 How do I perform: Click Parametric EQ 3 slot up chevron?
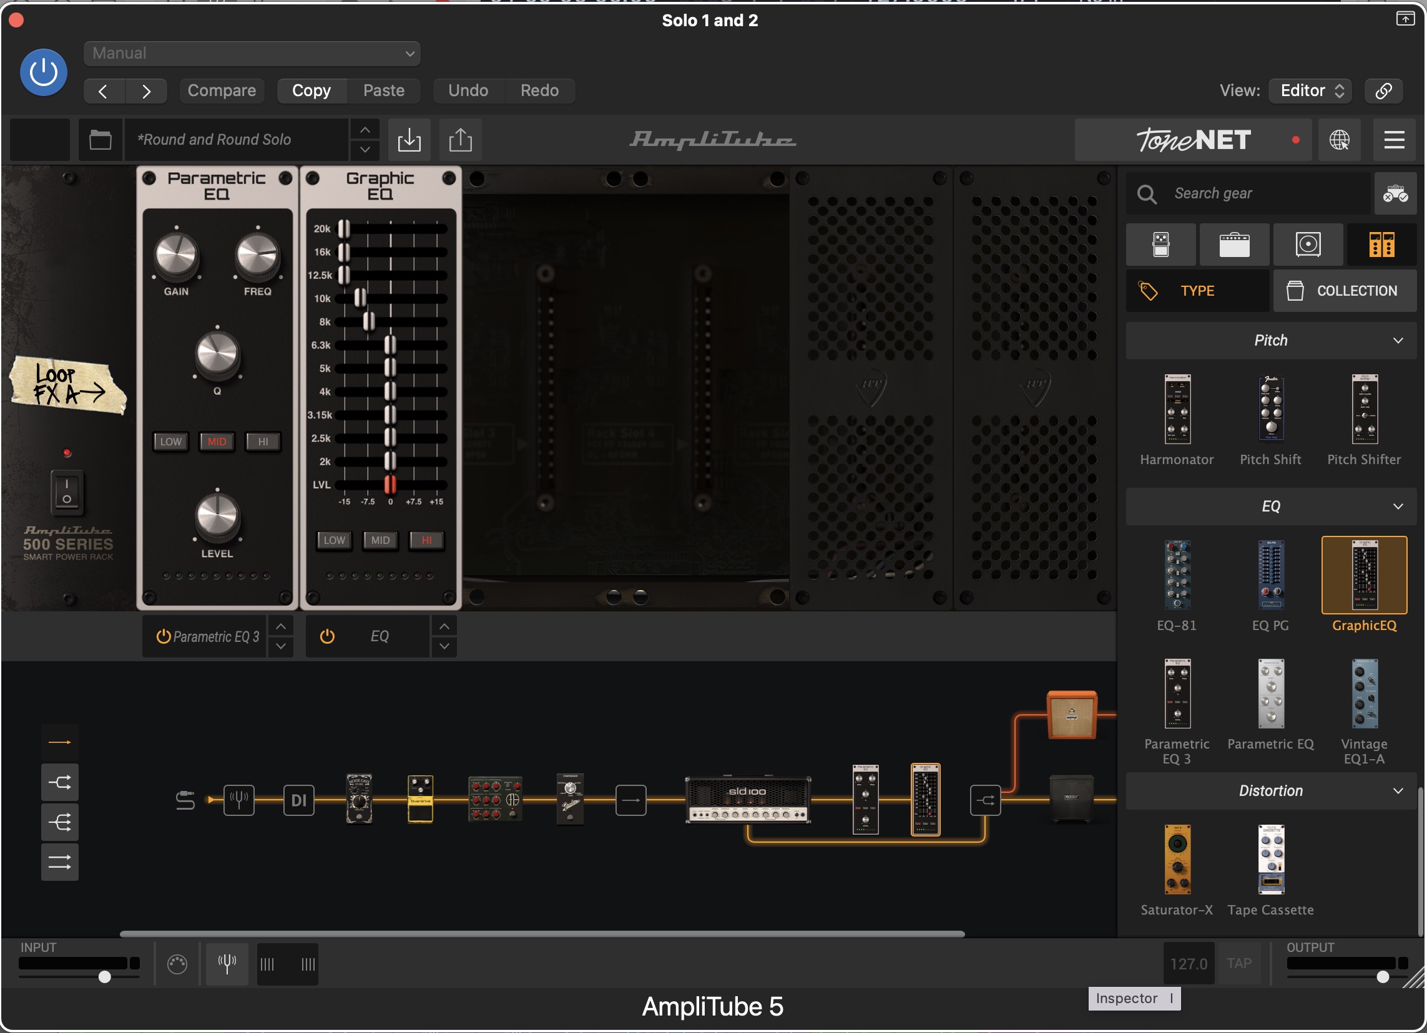pos(281,627)
